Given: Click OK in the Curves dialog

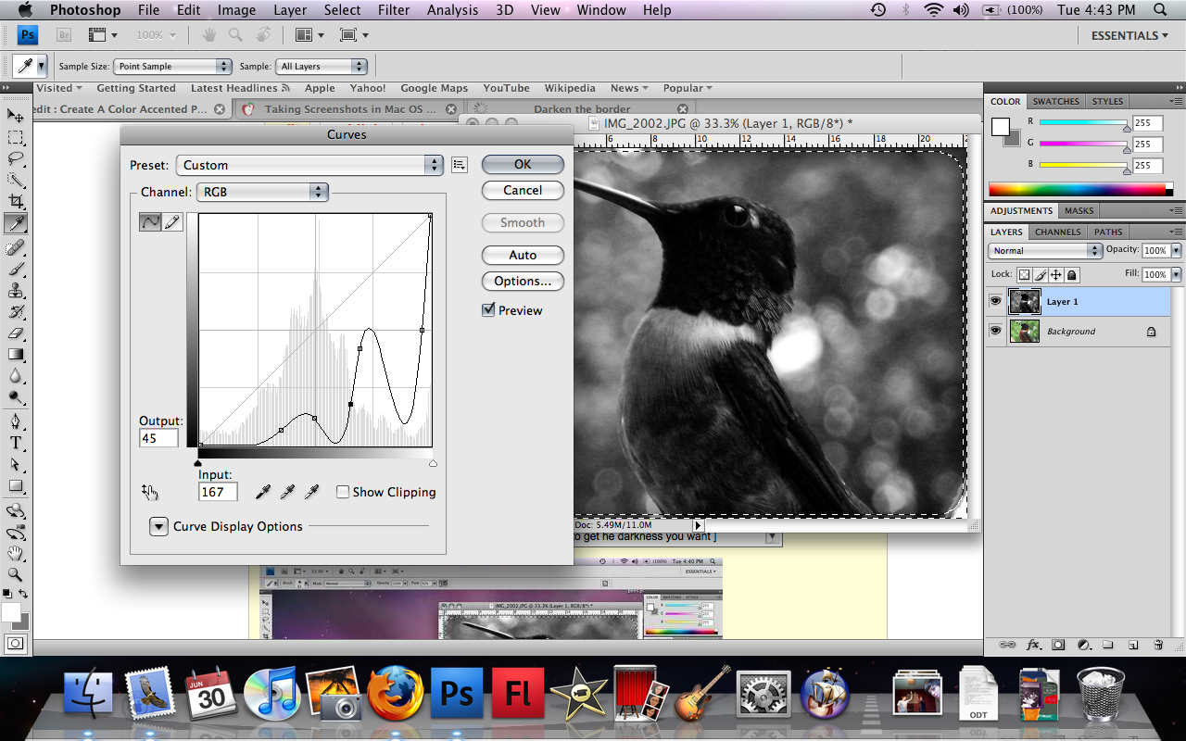Looking at the screenshot, I should coord(523,164).
